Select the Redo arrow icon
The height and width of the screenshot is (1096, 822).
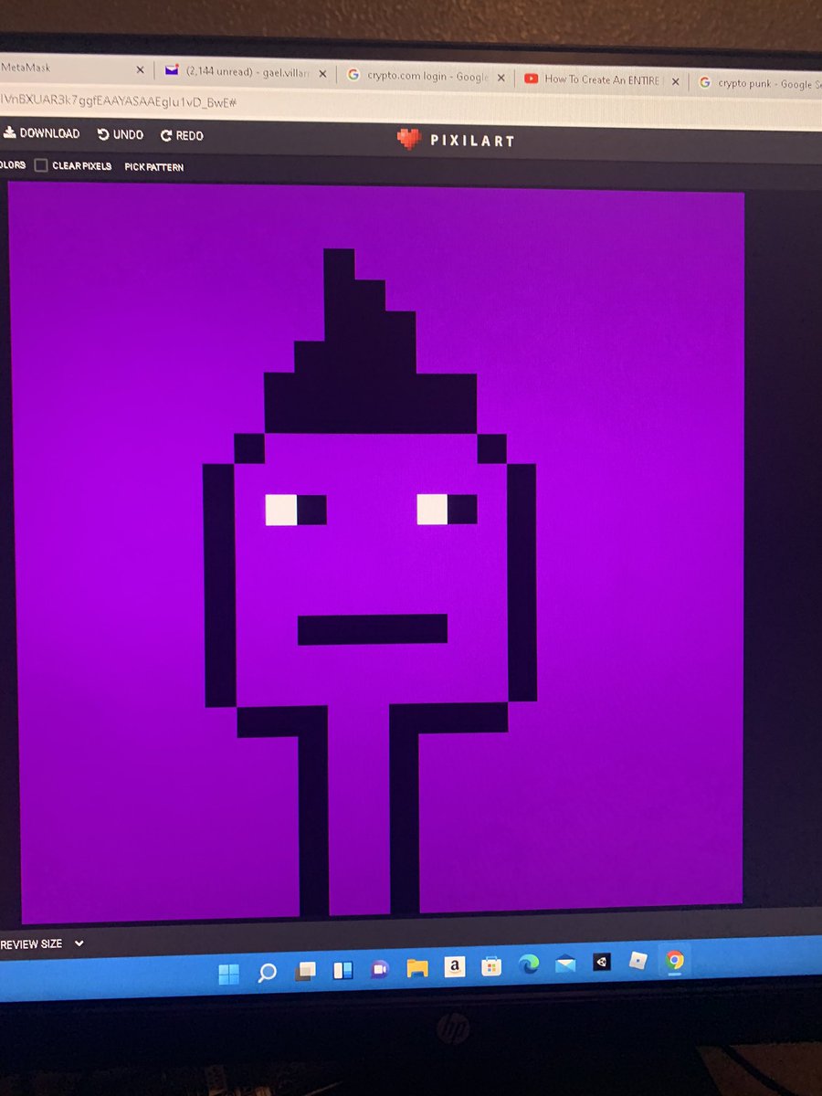click(x=164, y=134)
